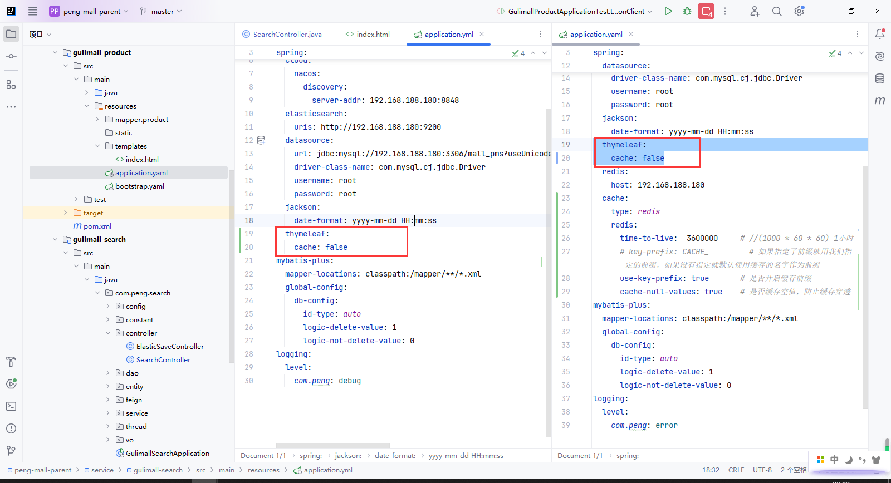The width and height of the screenshot is (891, 483).
Task: Open More tool windows ellipsis in left sidebar
Action: pyautogui.click(x=11, y=106)
